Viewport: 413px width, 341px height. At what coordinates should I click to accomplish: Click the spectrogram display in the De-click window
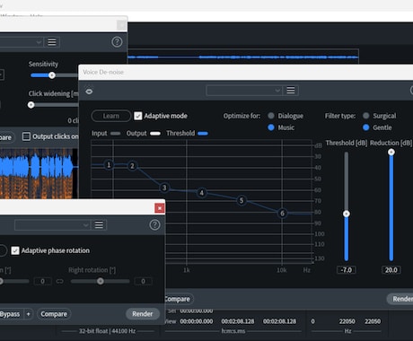(x=39, y=173)
